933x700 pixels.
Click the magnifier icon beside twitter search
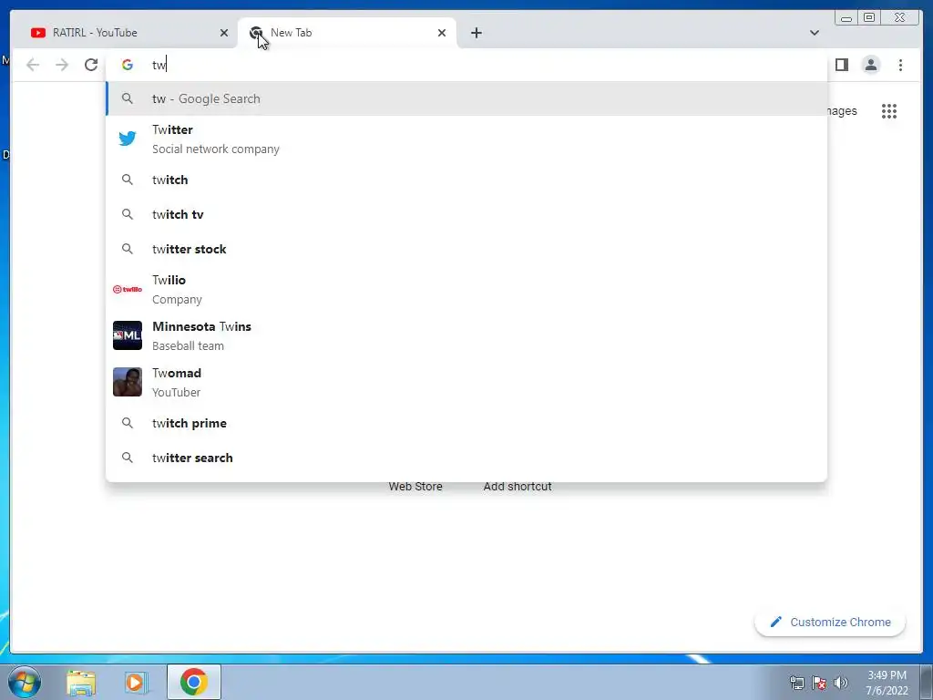pyautogui.click(x=128, y=458)
